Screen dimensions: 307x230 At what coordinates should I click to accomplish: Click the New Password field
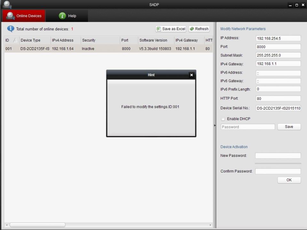pos(278,156)
